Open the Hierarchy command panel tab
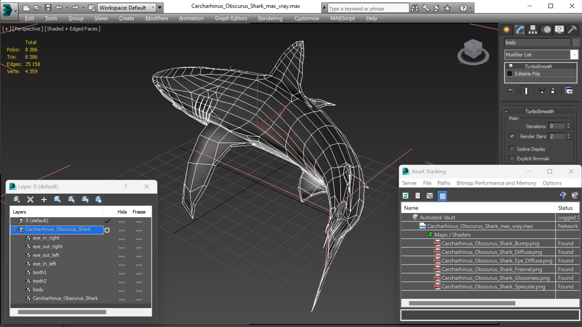582x327 pixels. pyautogui.click(x=533, y=30)
